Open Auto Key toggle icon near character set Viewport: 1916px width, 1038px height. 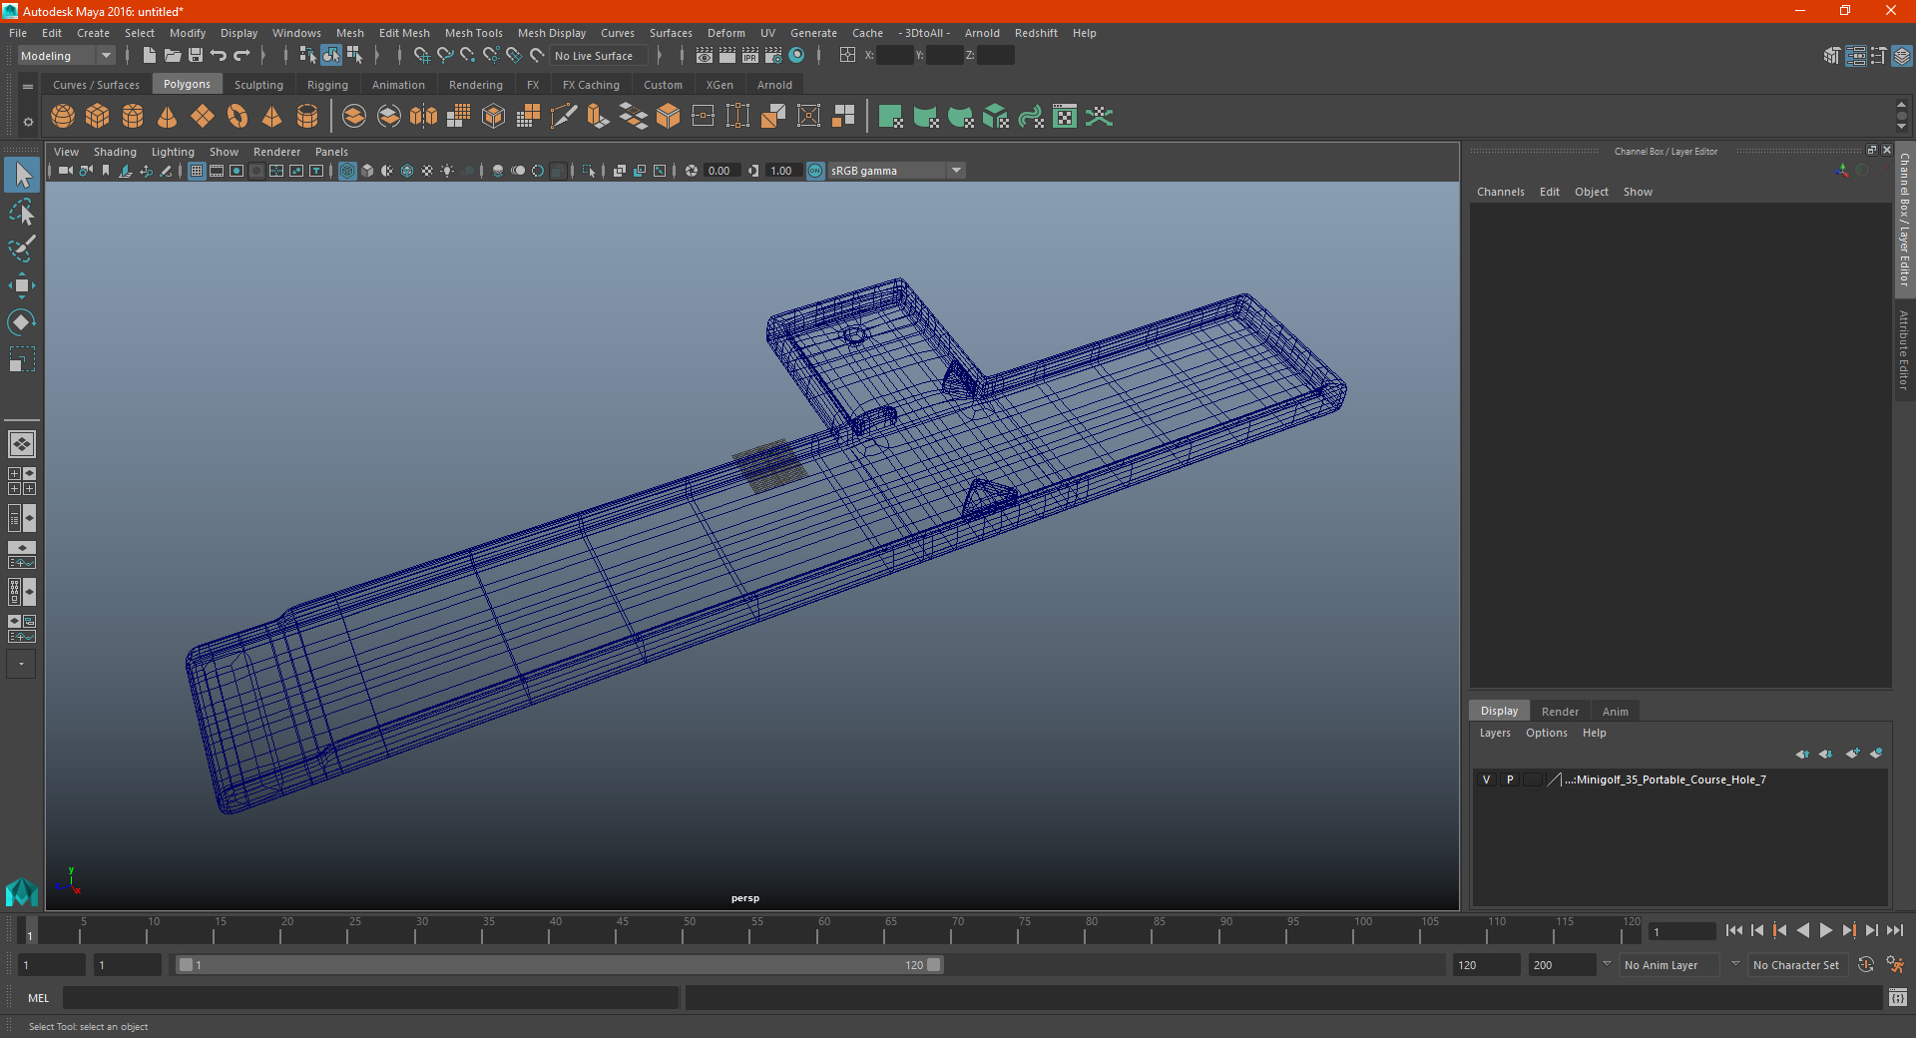point(1865,965)
